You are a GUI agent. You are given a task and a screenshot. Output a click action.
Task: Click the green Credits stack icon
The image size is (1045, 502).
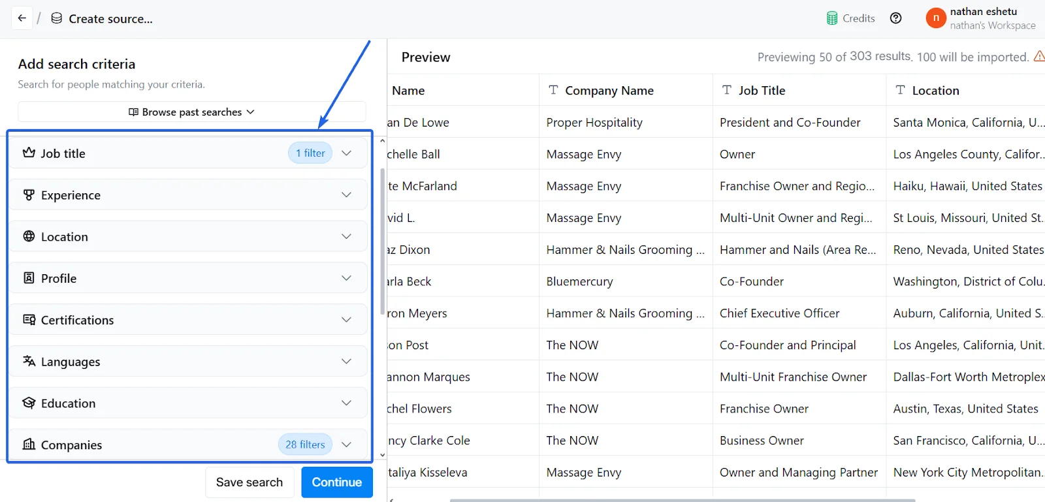click(x=832, y=18)
